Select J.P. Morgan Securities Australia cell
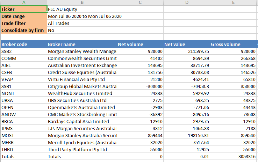The height and width of the screenshot is (162, 258). click(82, 128)
